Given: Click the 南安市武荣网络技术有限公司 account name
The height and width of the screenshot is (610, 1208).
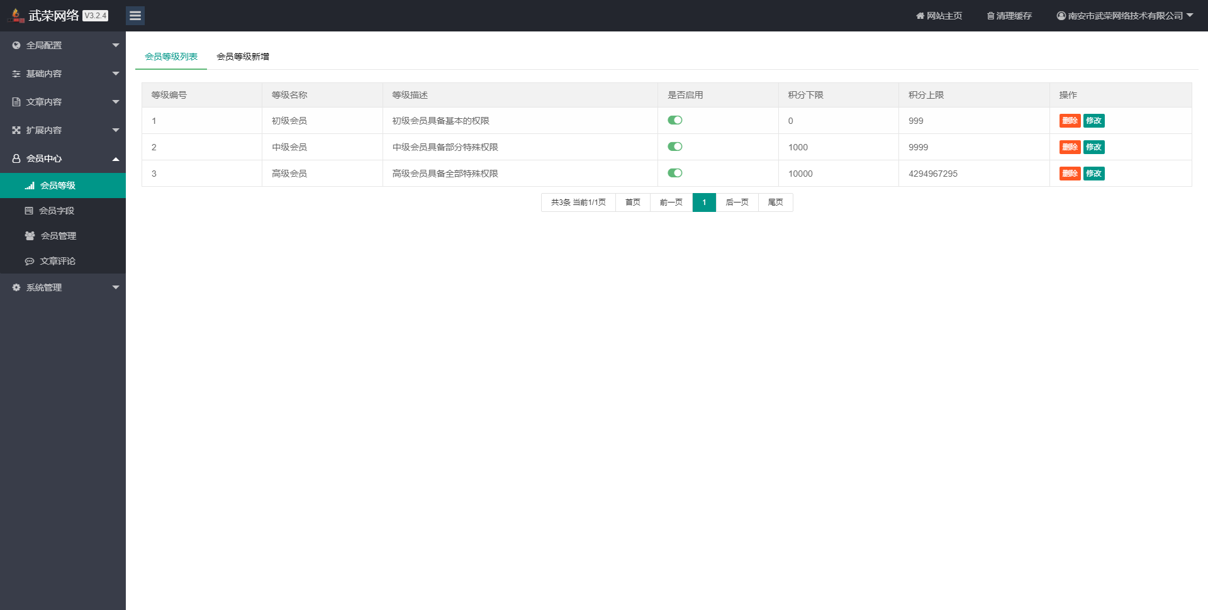Looking at the screenshot, I should coord(1126,16).
